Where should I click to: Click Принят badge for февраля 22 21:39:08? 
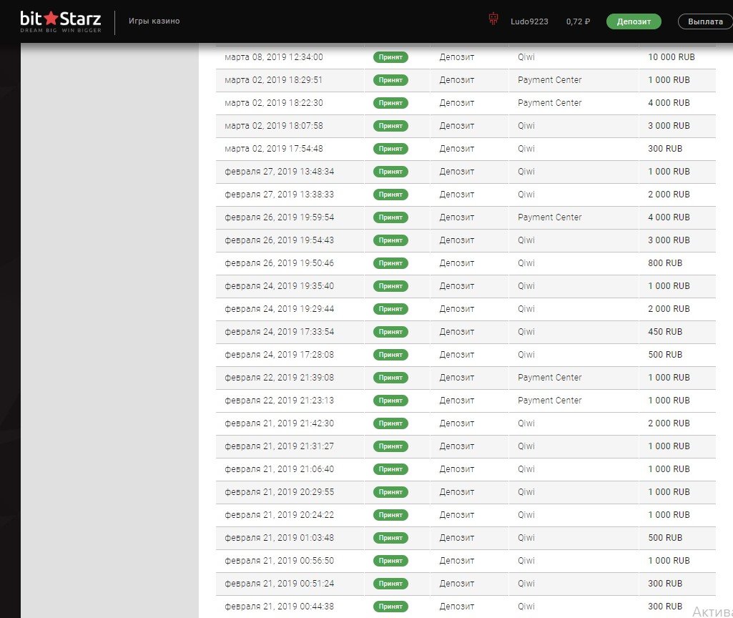click(390, 378)
